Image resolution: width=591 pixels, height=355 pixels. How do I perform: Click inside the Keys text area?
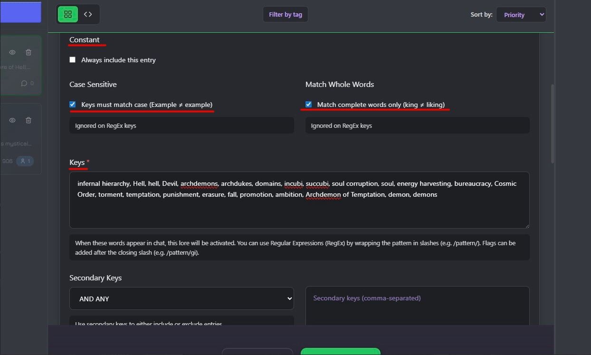(x=299, y=200)
